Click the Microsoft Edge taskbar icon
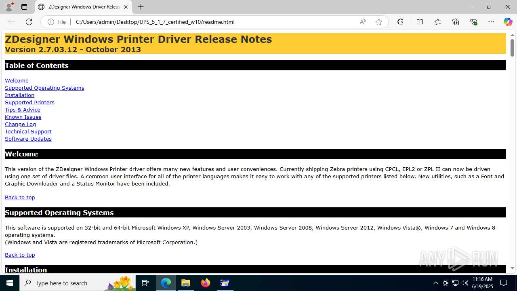The image size is (517, 291). [x=166, y=283]
